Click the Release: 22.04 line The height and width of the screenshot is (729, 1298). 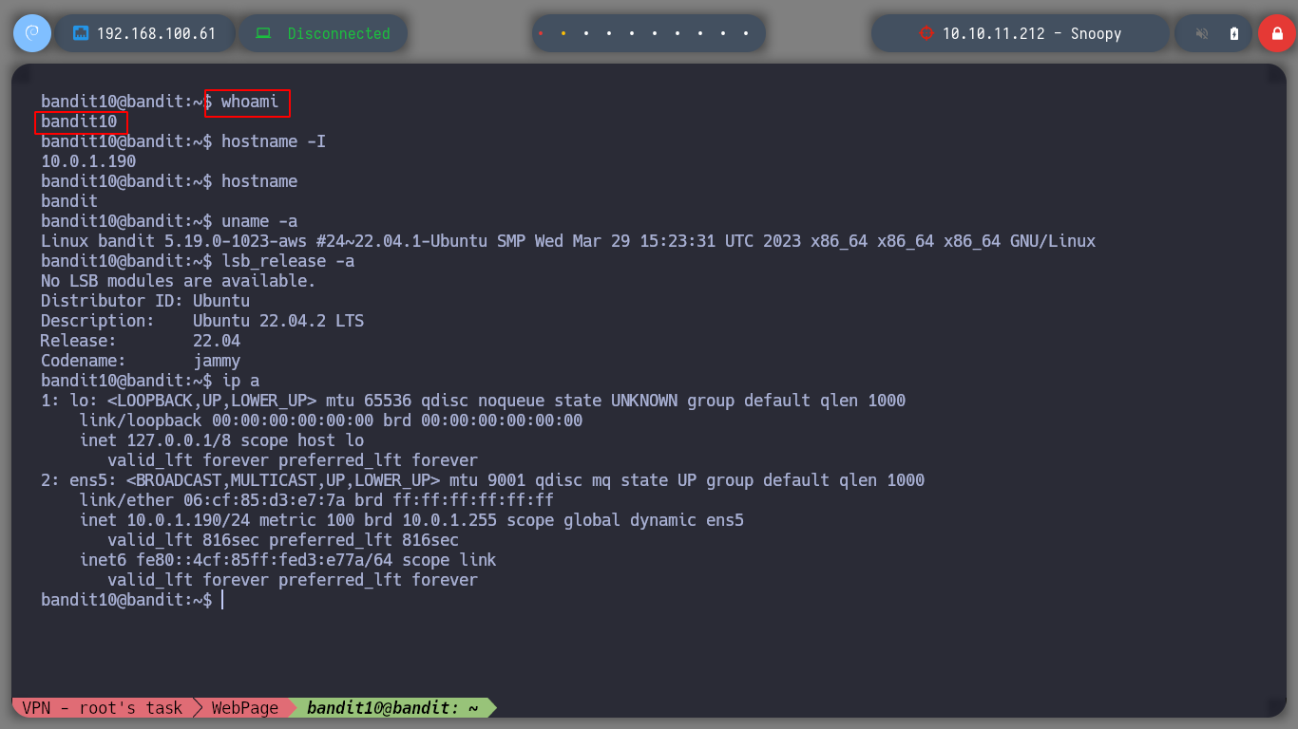click(141, 341)
